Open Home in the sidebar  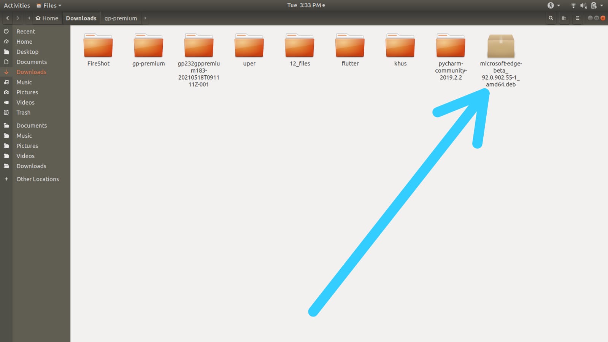tap(35, 41)
